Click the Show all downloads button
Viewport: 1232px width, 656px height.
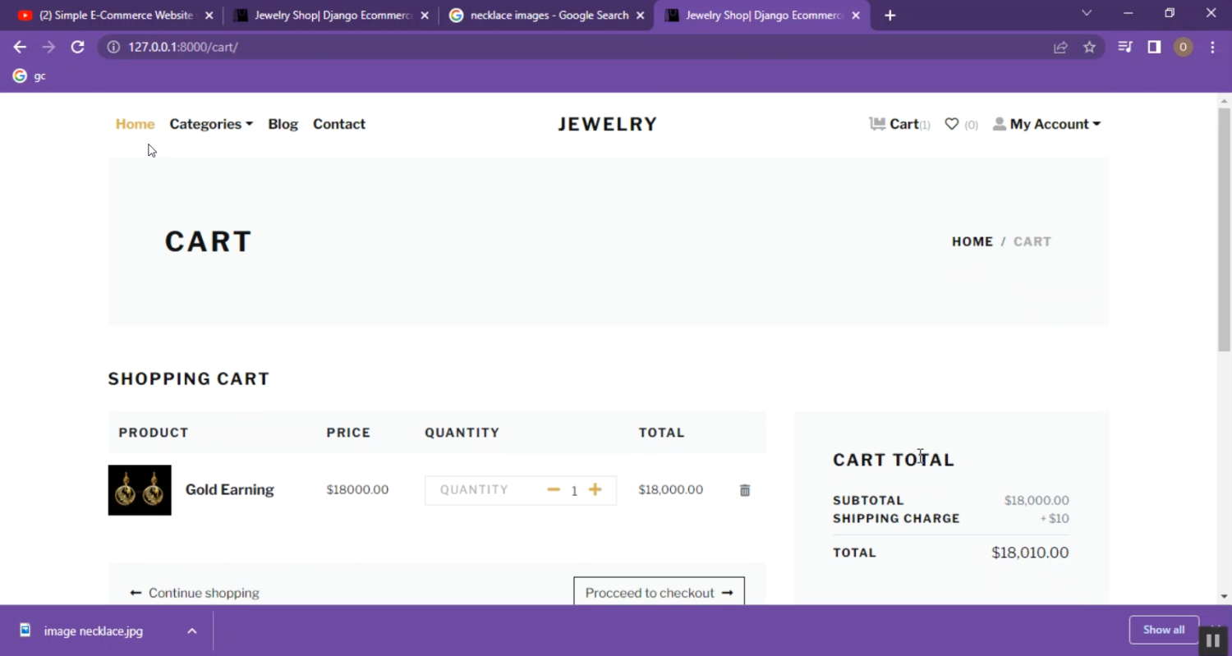[x=1163, y=630]
